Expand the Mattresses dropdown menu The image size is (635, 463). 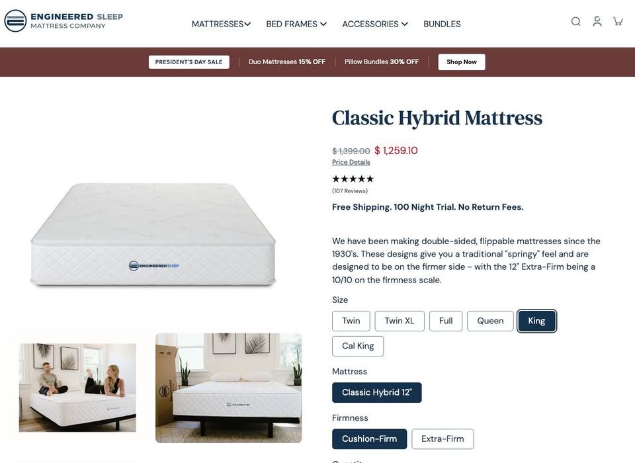click(x=221, y=24)
